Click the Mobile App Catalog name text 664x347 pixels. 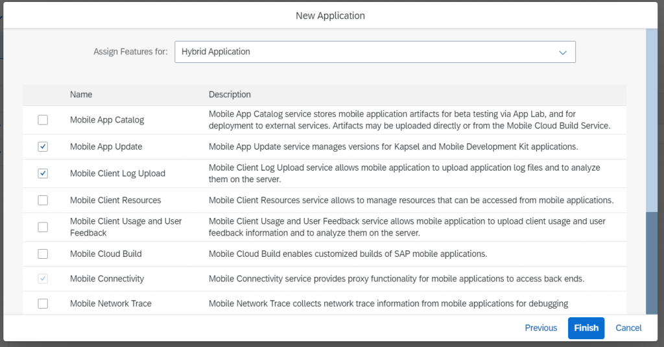click(107, 120)
